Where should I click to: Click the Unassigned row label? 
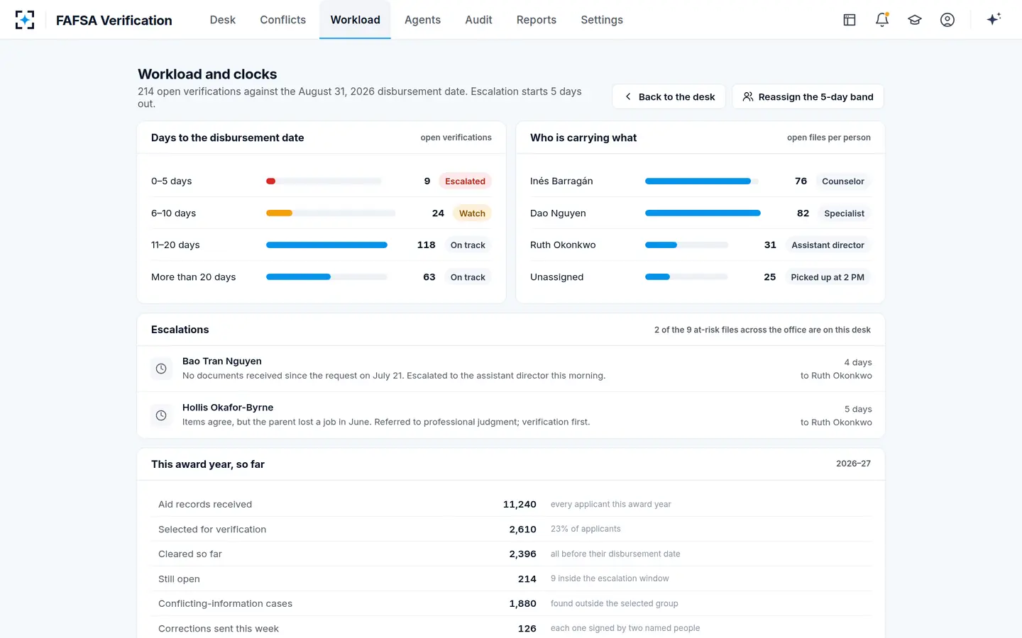pyautogui.click(x=556, y=277)
